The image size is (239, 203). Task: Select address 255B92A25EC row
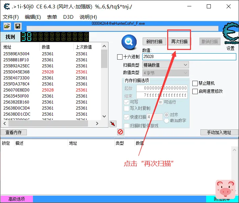(51, 66)
